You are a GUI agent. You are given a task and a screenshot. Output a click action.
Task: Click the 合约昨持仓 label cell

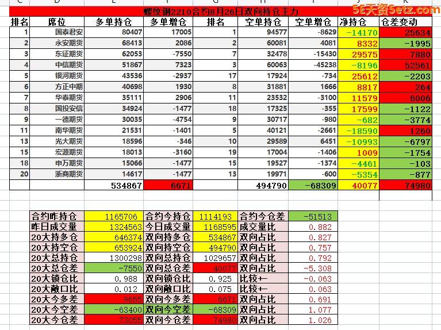pos(57,216)
